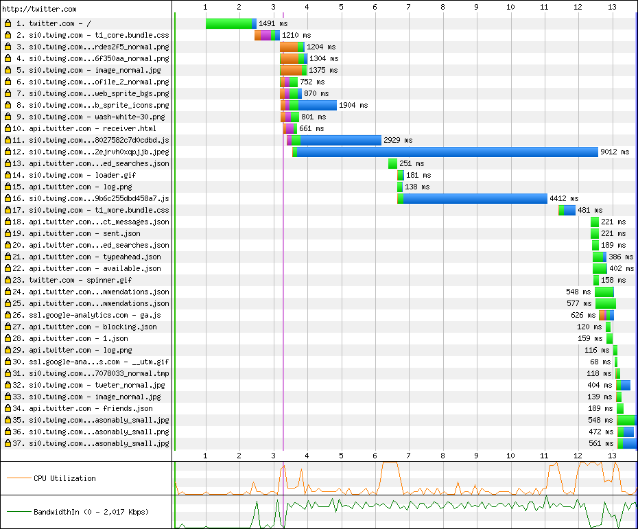This screenshot has width=638, height=529.
Task: Click the padlock next to friends.json
Action: click(x=8, y=408)
